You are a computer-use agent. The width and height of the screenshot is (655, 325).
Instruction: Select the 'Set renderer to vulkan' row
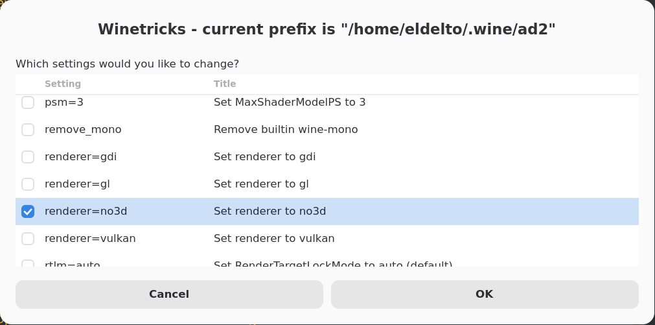274,239
